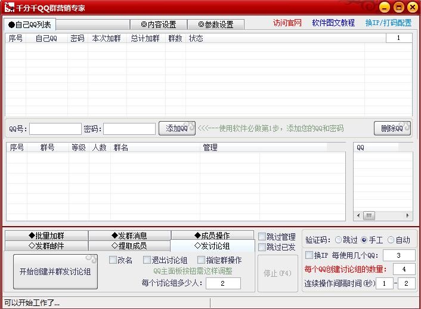Click the 停止(F4) button
This screenshot has height=309, width=421.
pos(278,273)
